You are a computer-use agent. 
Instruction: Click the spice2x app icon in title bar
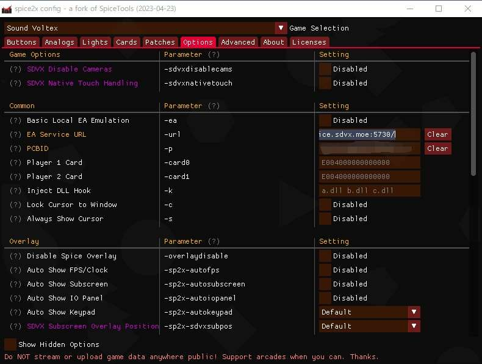[9, 9]
